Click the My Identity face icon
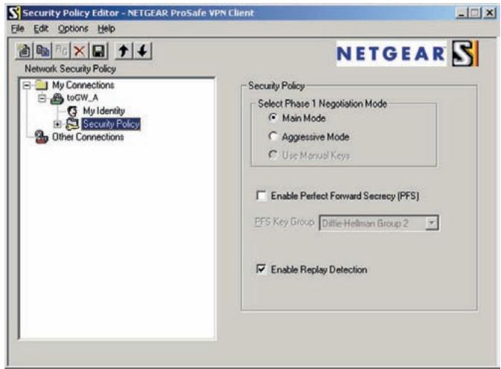 [x=73, y=111]
